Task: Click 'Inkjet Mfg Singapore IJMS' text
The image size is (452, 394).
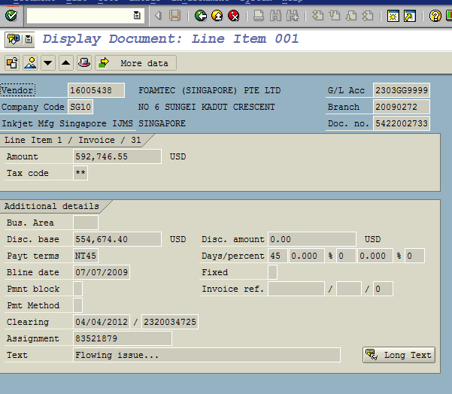Action: 67,123
